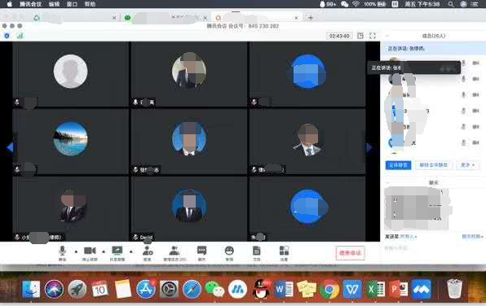Screen dimensions: 486x306
Task: Toggle camera of third member in list
Action: tap(475, 94)
